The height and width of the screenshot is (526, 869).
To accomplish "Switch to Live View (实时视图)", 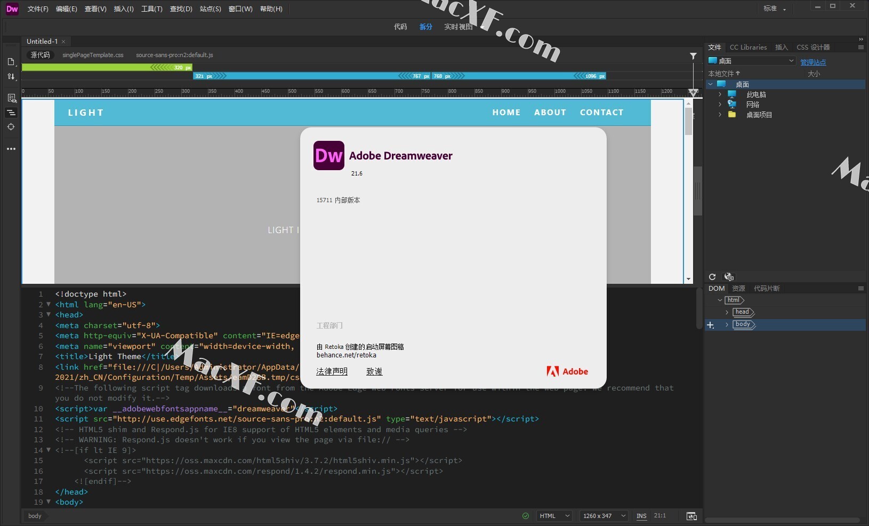I will pyautogui.click(x=458, y=27).
